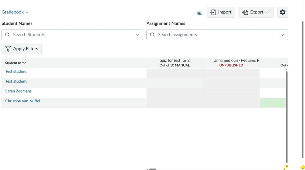Screen dimensions: 305x170
Task: Expand the Search Students dropdown chevron
Action: [x=138, y=35]
